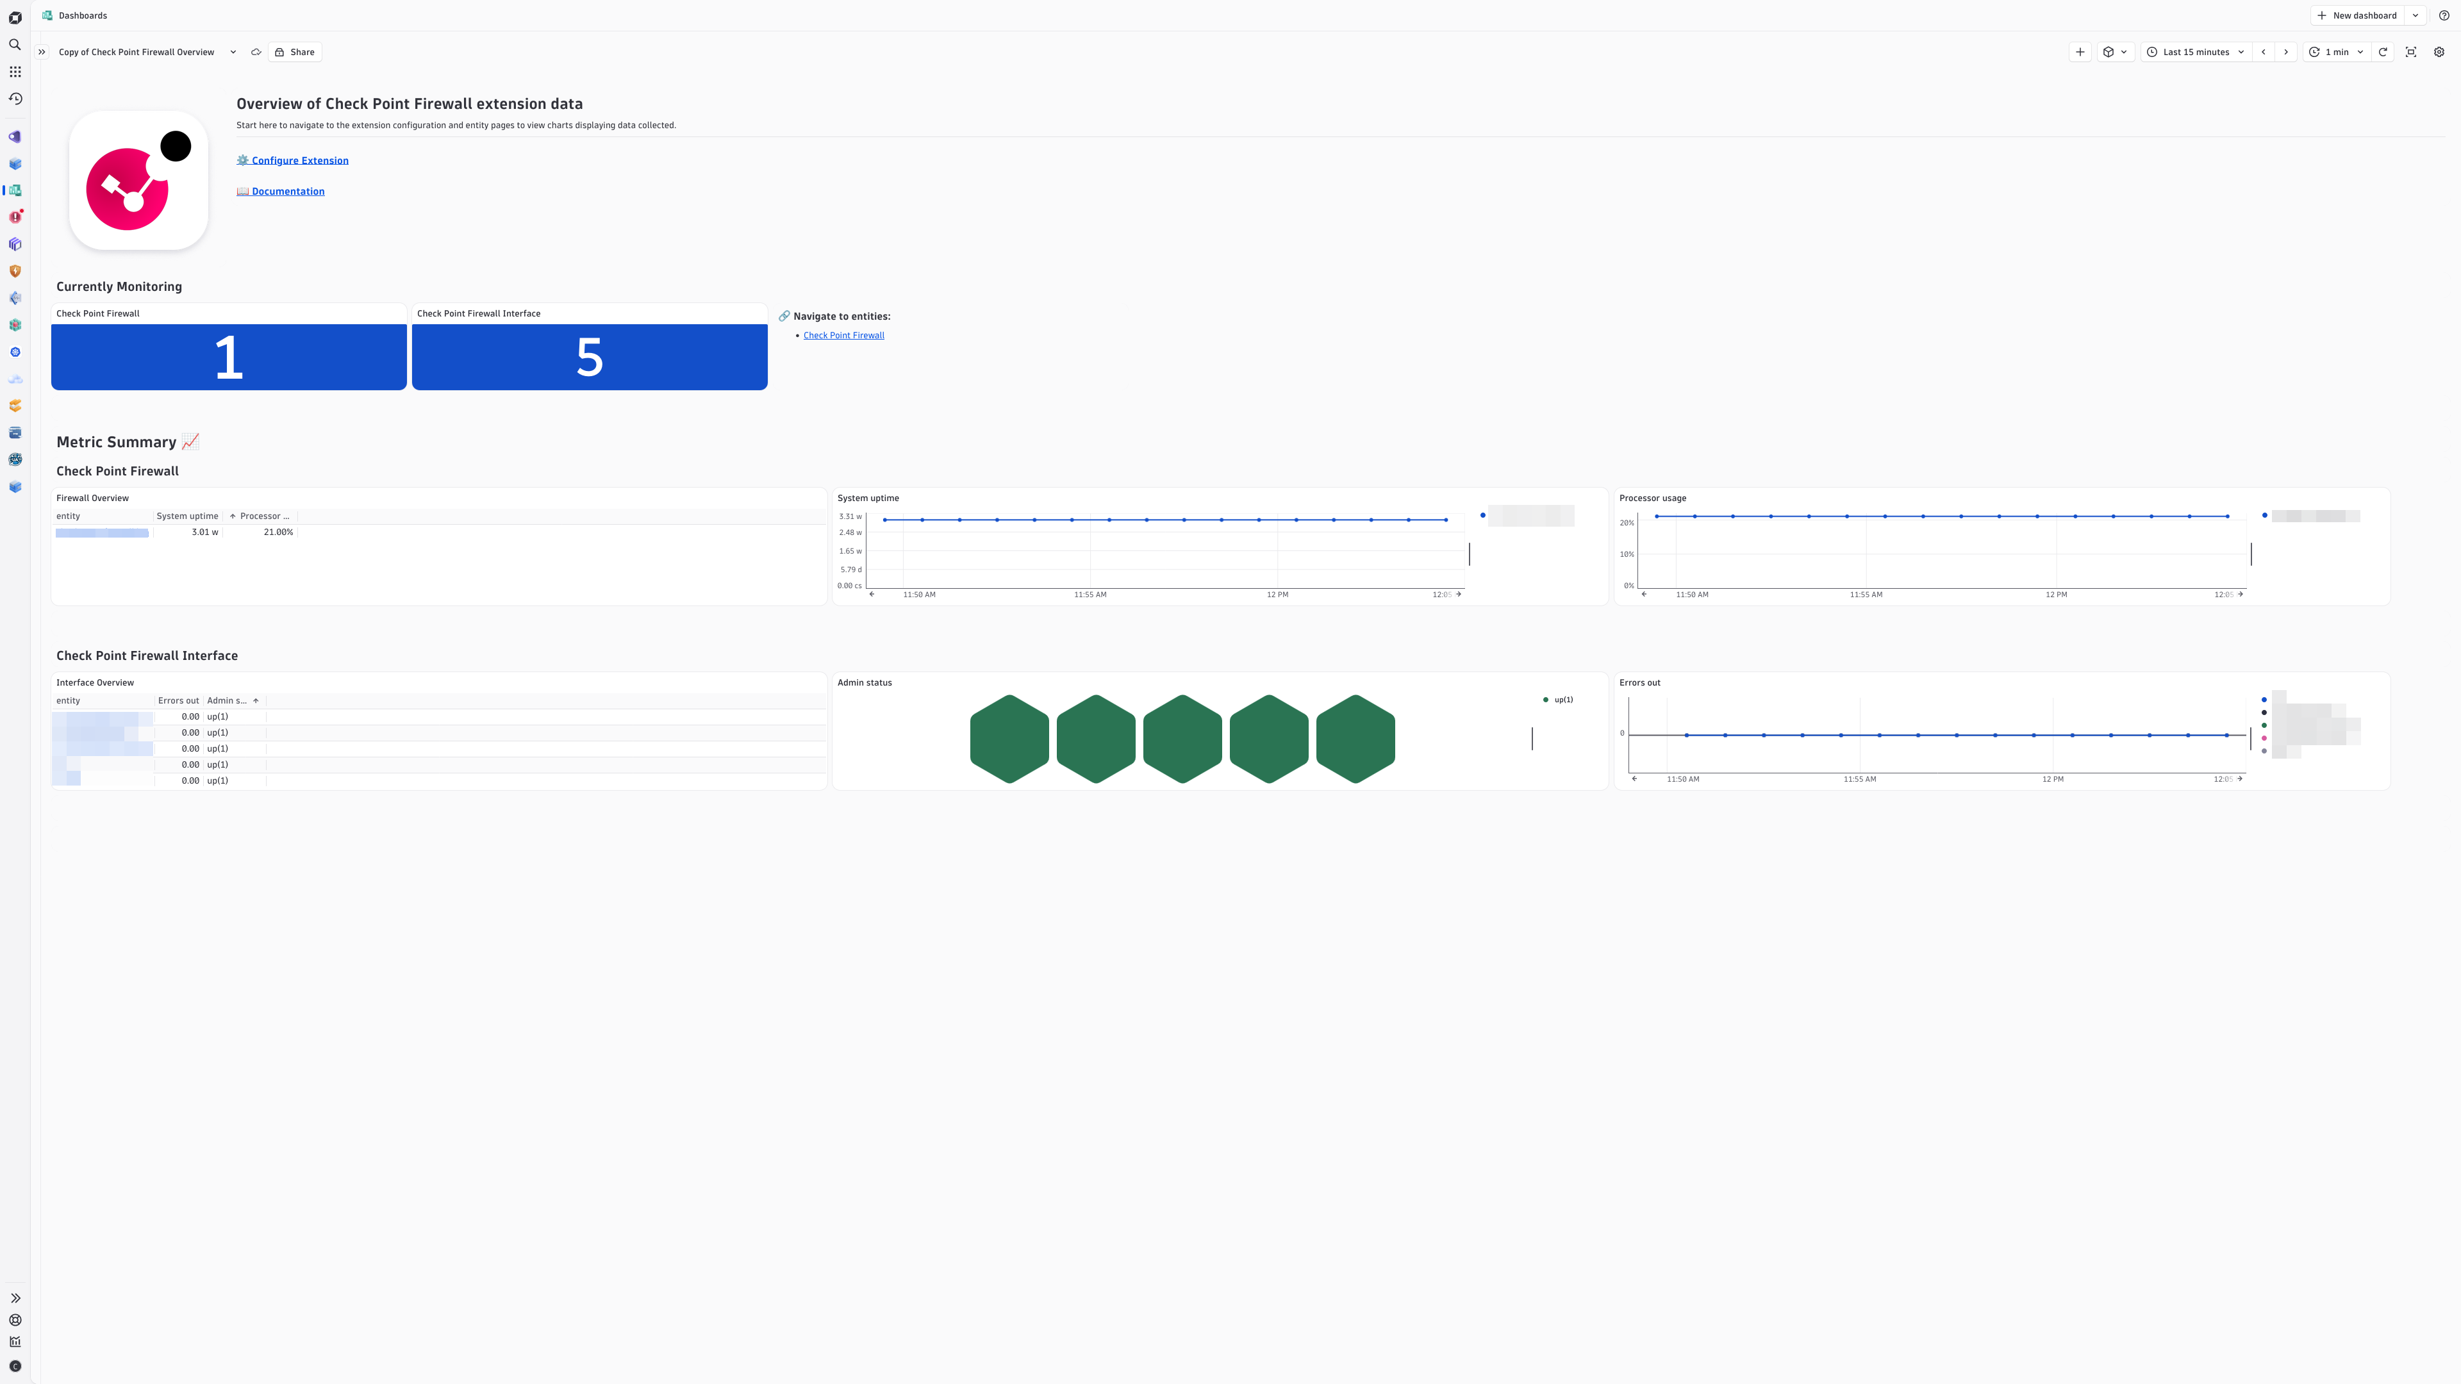2461x1384 pixels.
Task: Shift timeframe forward with right chevron
Action: click(2286, 53)
